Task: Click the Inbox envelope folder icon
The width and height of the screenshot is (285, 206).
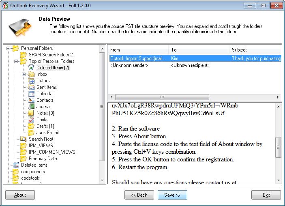Action: pyautogui.click(x=31, y=74)
